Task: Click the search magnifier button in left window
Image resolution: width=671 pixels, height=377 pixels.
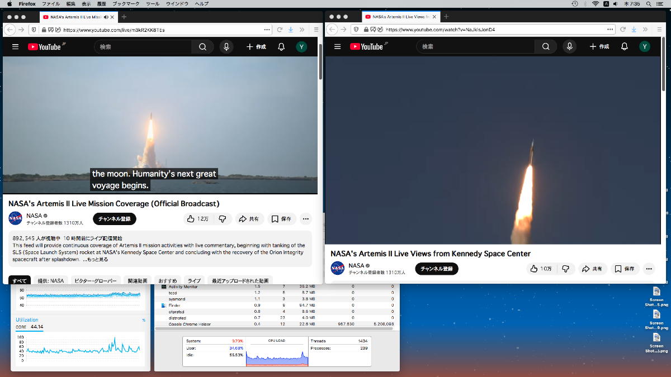Action: click(202, 47)
